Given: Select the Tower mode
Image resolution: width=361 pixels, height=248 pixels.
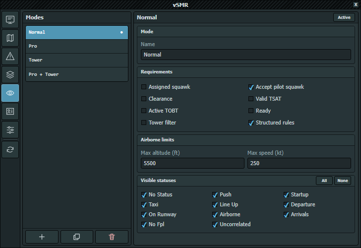Looking at the screenshot, I should 77,61.
